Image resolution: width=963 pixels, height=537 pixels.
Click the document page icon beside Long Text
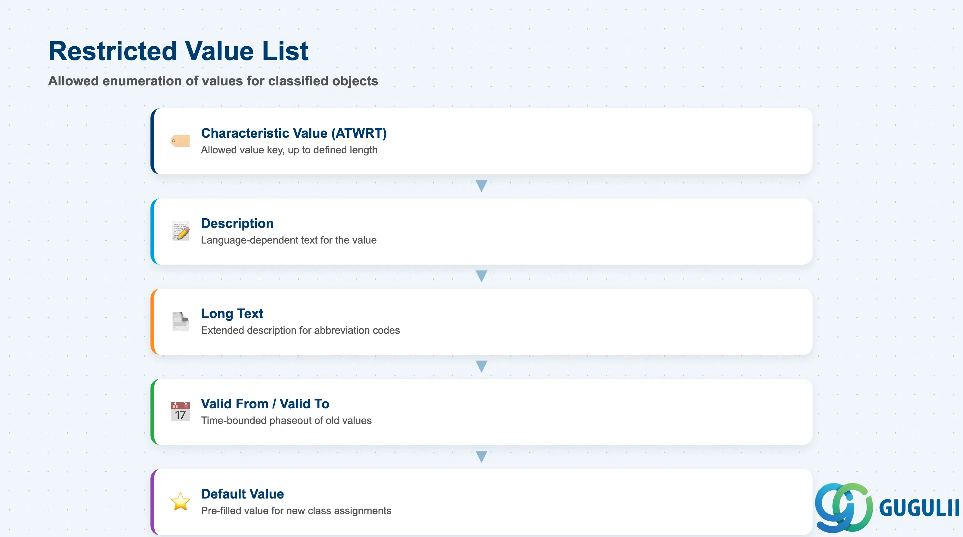tap(181, 321)
